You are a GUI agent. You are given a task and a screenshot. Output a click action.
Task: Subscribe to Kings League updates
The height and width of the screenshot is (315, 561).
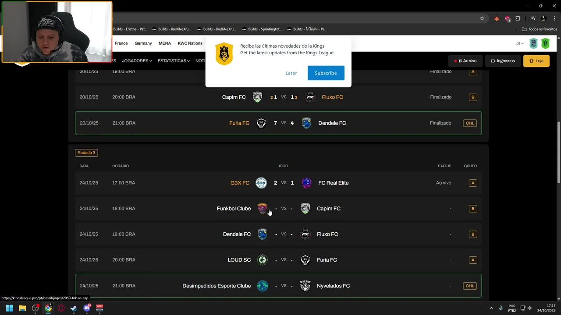tap(326, 73)
